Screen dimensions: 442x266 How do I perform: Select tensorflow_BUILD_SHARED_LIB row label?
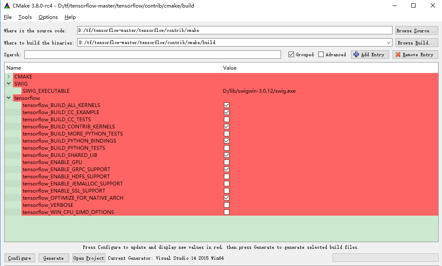coord(60,155)
